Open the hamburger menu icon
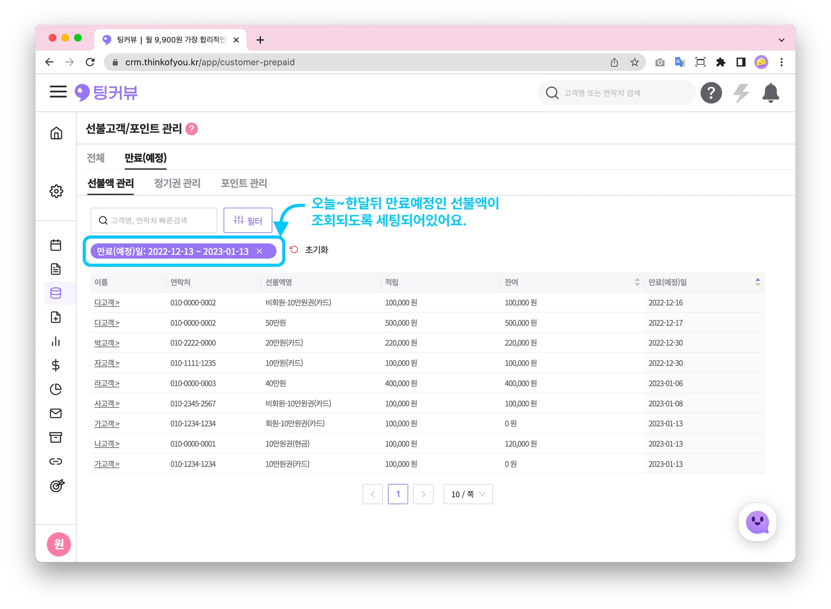Image resolution: width=831 pixels, height=609 pixels. pos(58,92)
